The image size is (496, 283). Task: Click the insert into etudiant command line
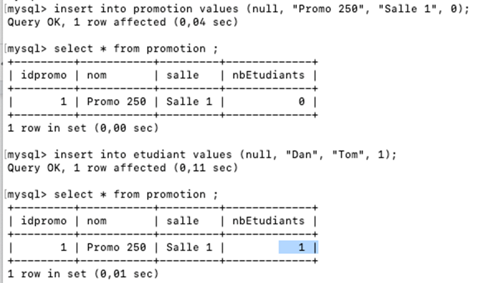pyautogui.click(x=225, y=155)
